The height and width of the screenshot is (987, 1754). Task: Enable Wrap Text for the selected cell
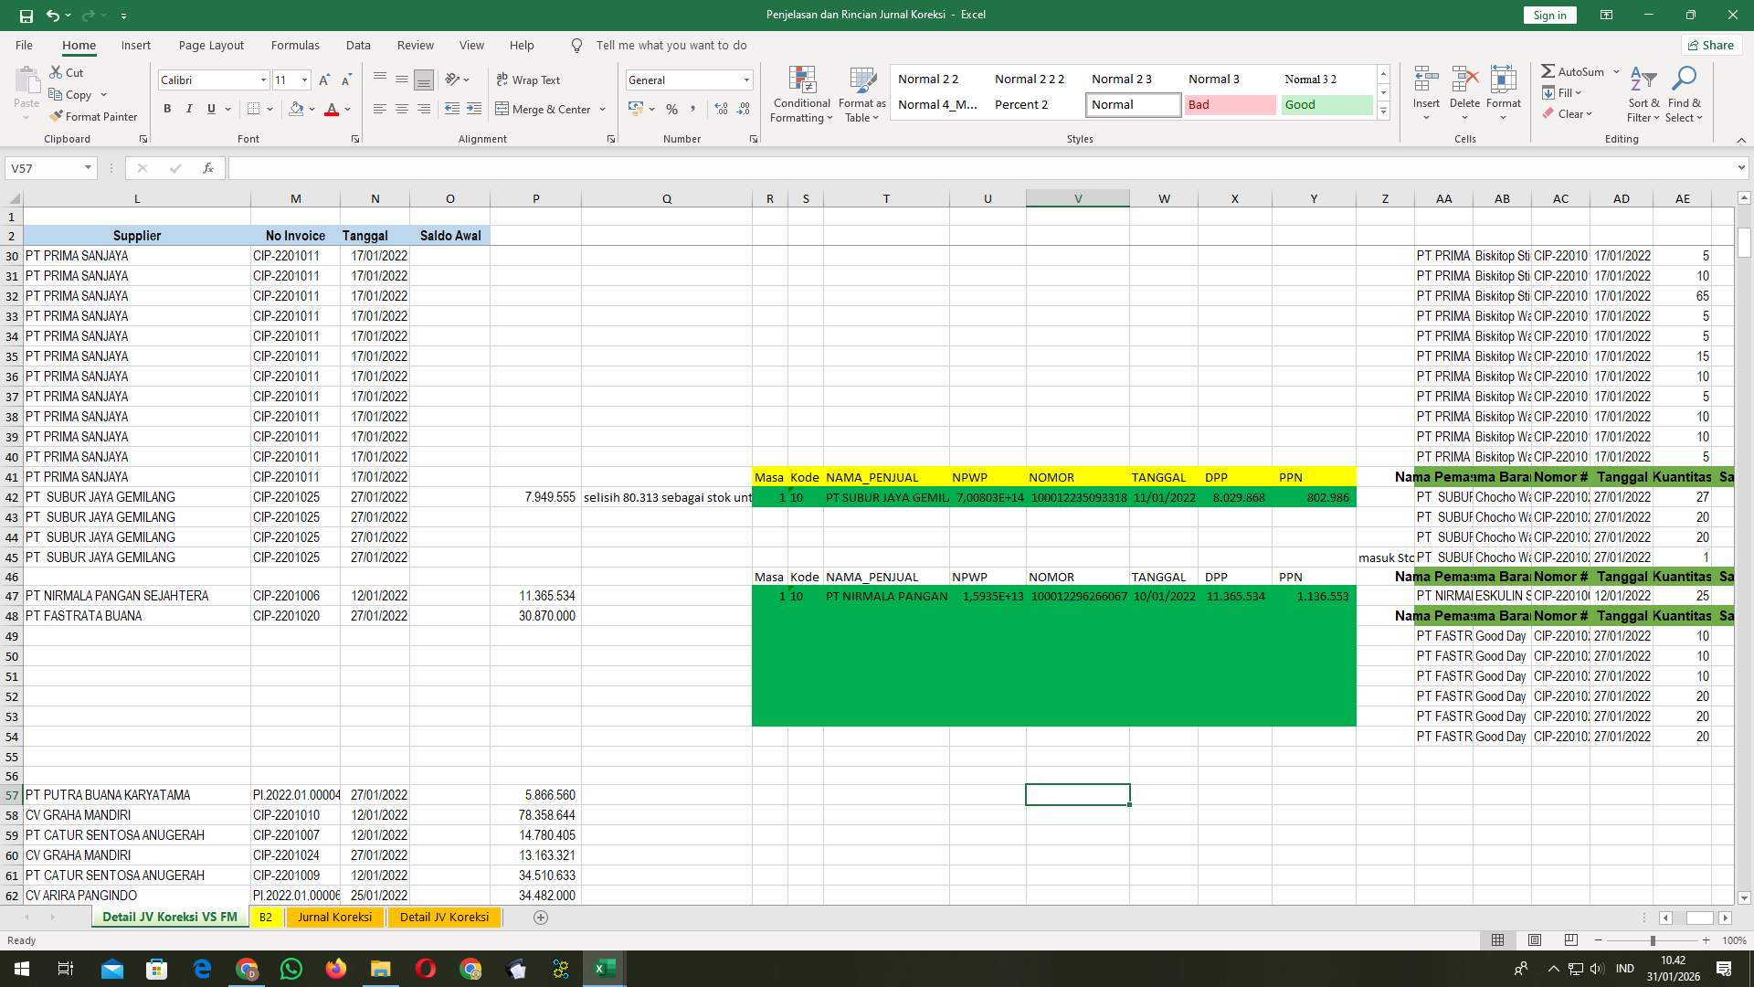(529, 80)
